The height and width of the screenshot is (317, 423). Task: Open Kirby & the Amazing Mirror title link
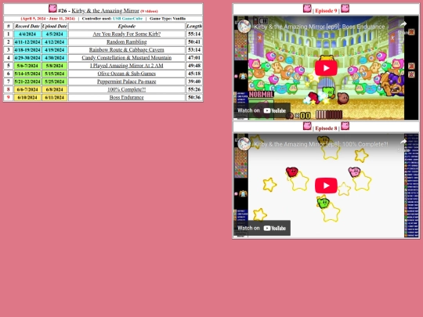[x=105, y=11]
